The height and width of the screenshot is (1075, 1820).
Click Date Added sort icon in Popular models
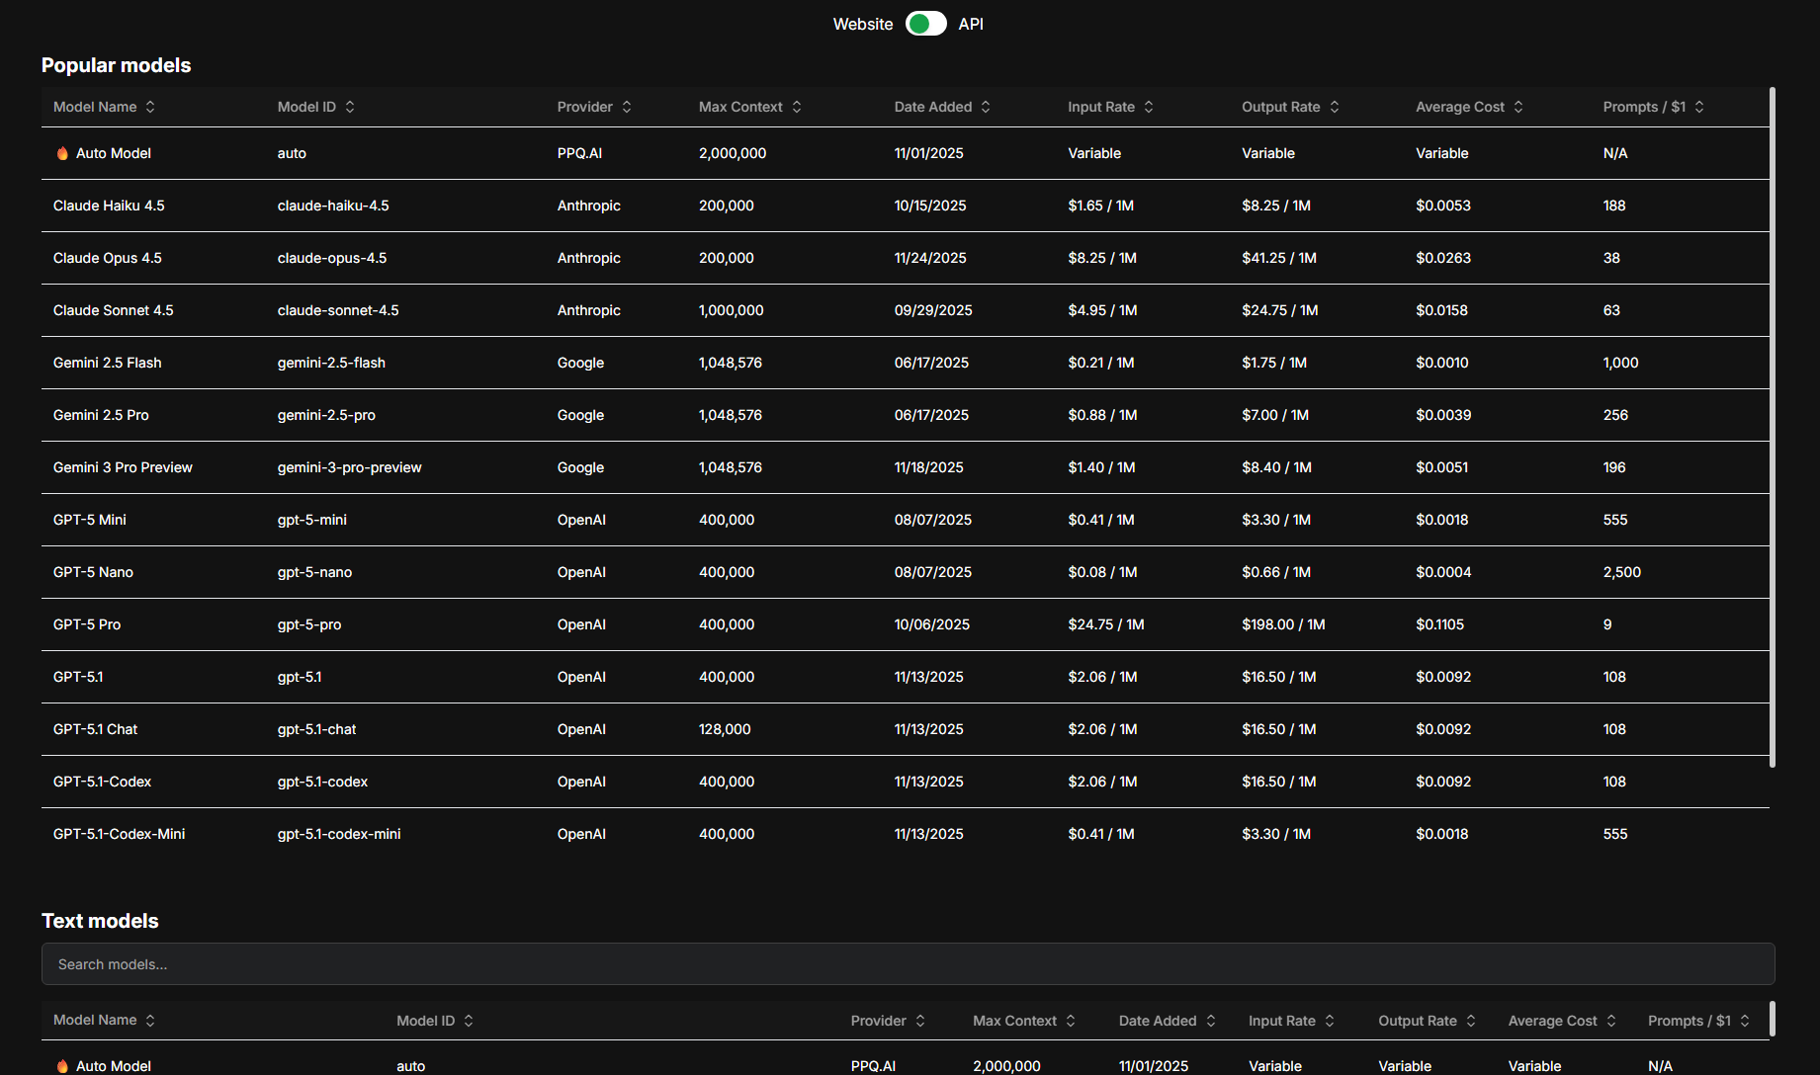986,107
